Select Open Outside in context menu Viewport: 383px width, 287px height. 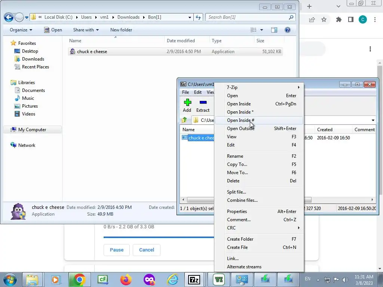259,129
